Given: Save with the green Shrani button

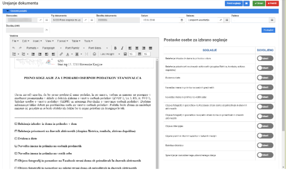Looking at the screenshot, I should pyautogui.click(x=259, y=3).
